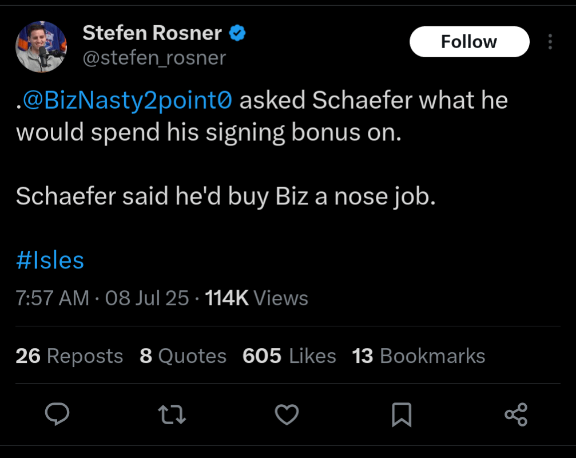Click the repost icon
The image size is (576, 458).
pos(172,414)
